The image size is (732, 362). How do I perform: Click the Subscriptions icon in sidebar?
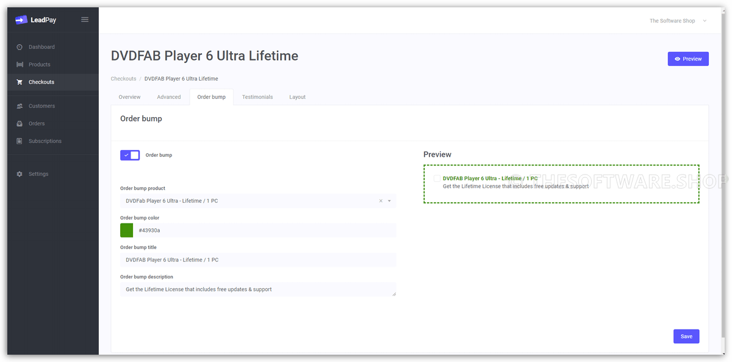pyautogui.click(x=20, y=141)
